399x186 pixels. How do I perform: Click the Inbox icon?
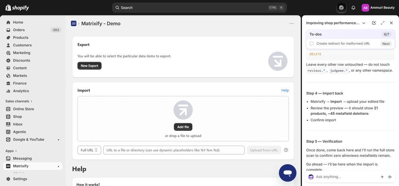[9, 124]
